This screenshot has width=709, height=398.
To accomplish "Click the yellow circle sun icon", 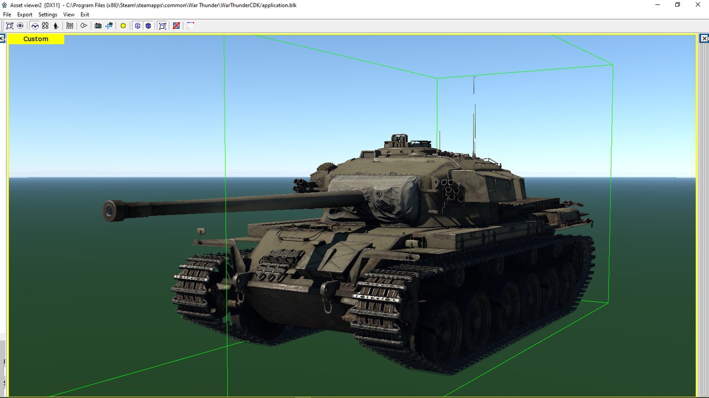I will [x=123, y=25].
